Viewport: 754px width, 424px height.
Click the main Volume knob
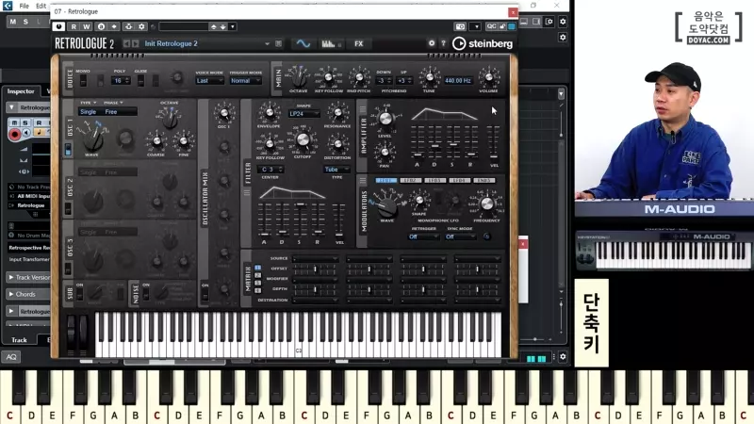coord(488,77)
